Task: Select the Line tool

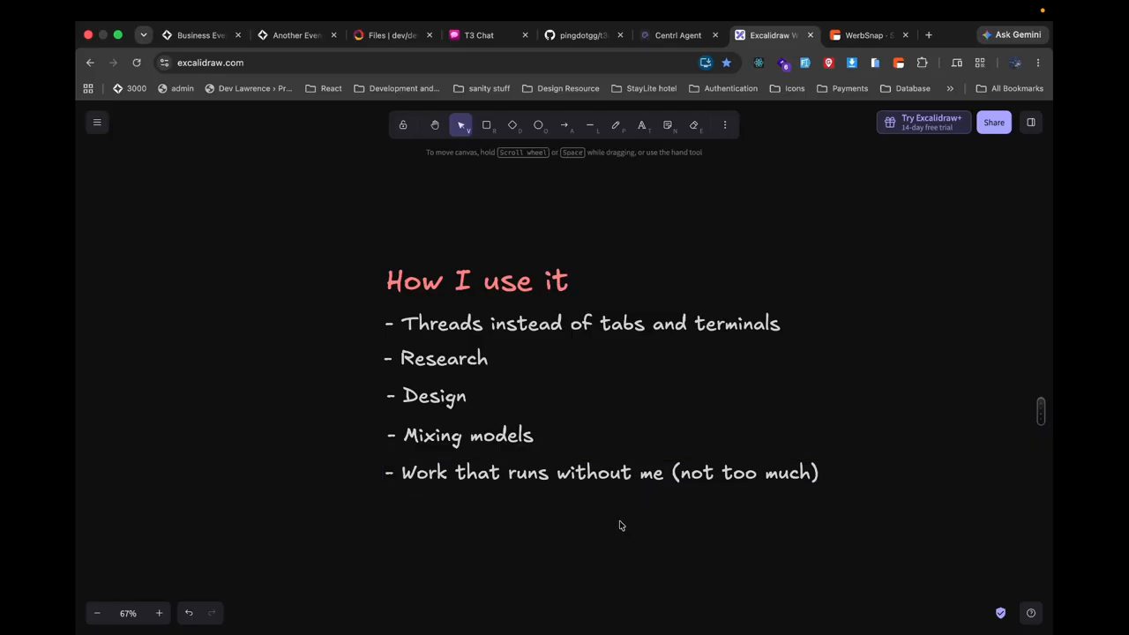Action: click(590, 125)
